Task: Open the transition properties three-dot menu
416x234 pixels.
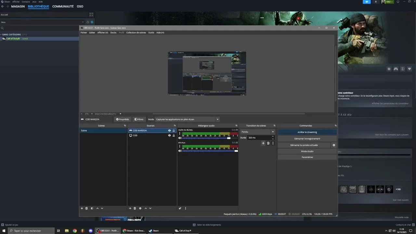Action: [273, 143]
